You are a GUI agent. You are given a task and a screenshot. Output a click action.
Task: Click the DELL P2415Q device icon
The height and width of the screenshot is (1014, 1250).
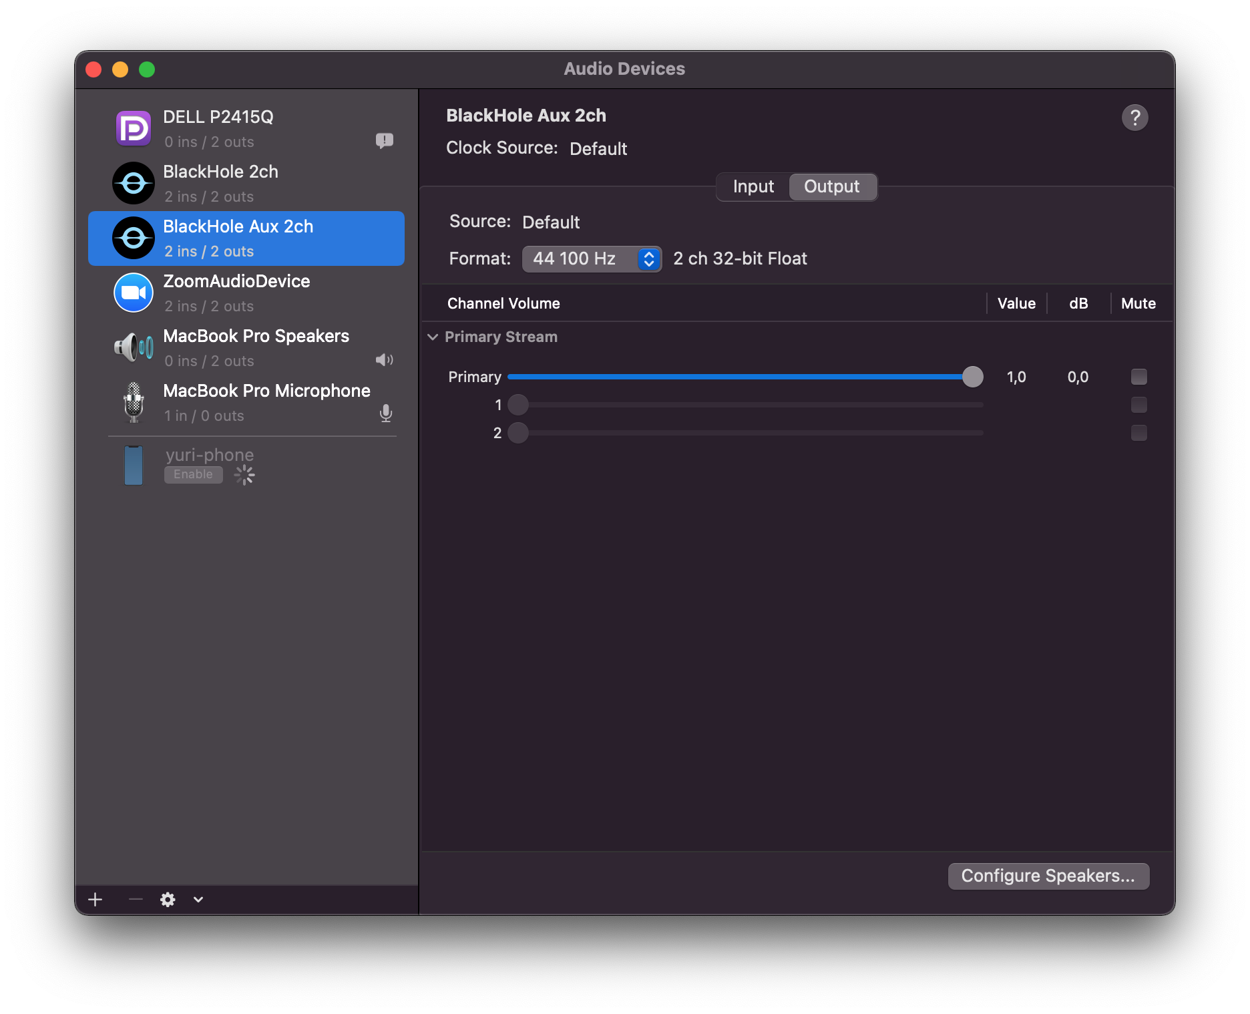tap(134, 128)
